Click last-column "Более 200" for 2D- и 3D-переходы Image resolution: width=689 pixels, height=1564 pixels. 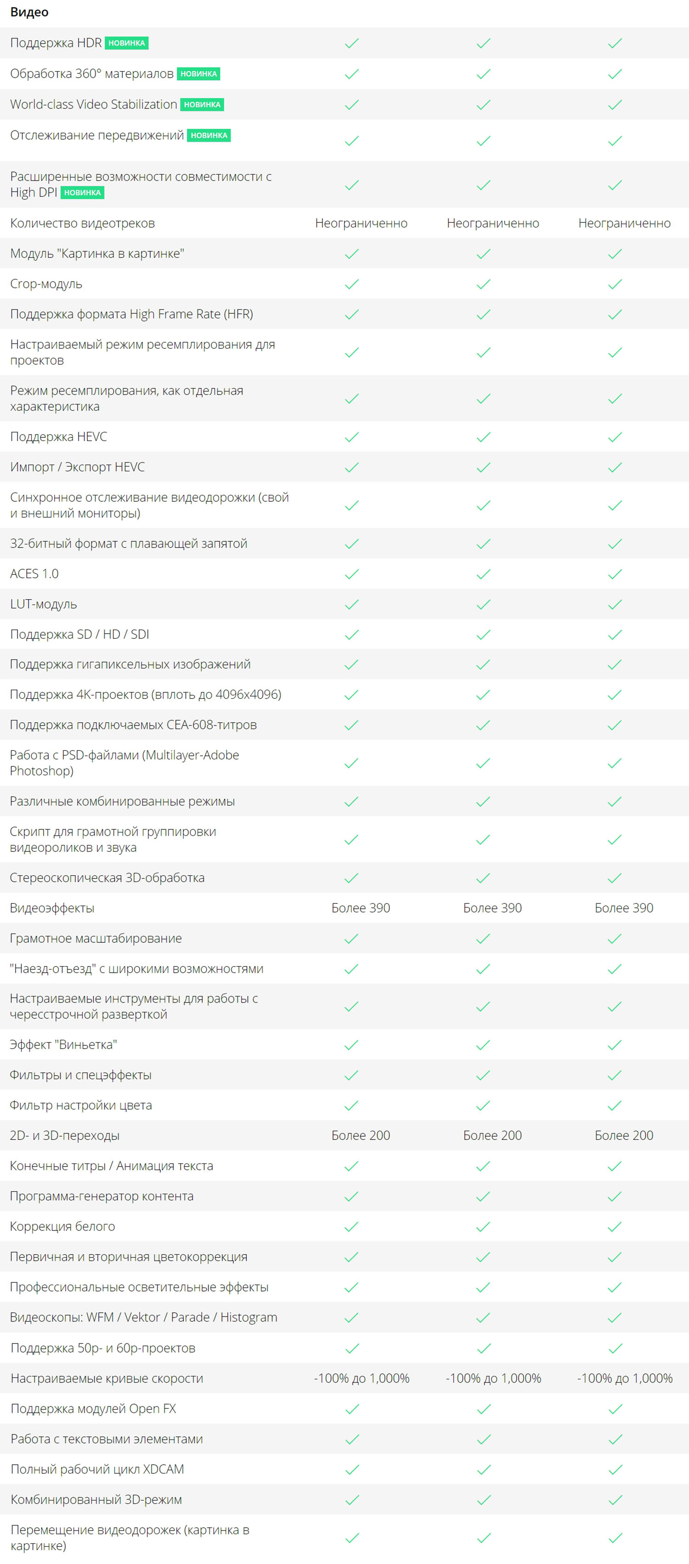[624, 1136]
